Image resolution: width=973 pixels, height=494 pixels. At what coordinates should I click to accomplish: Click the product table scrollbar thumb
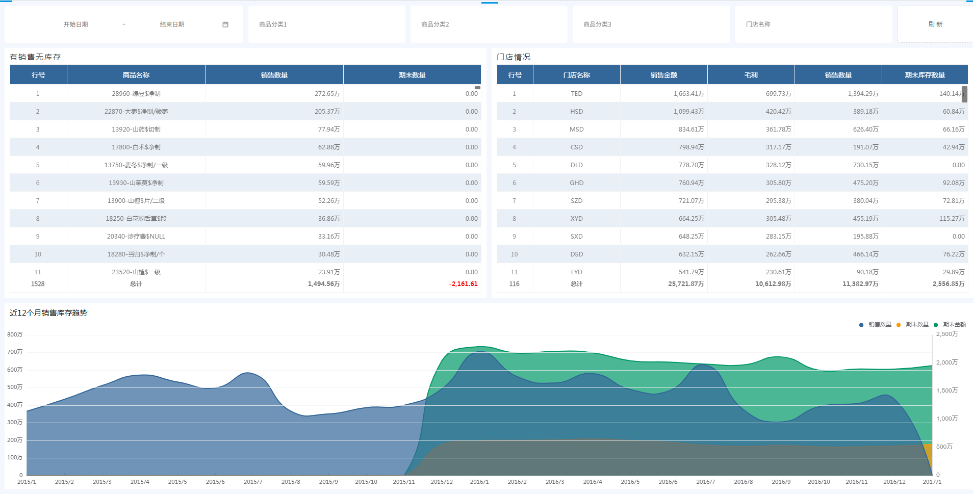(x=477, y=88)
